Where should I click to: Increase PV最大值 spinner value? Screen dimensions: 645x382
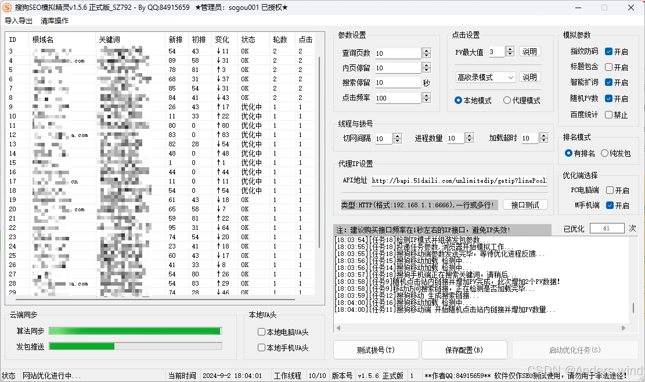pos(510,49)
